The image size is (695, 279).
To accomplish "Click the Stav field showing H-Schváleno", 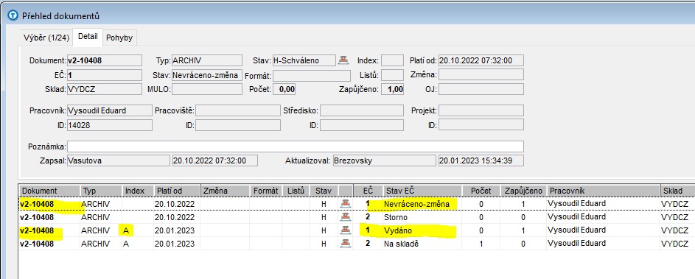I will pos(304,60).
